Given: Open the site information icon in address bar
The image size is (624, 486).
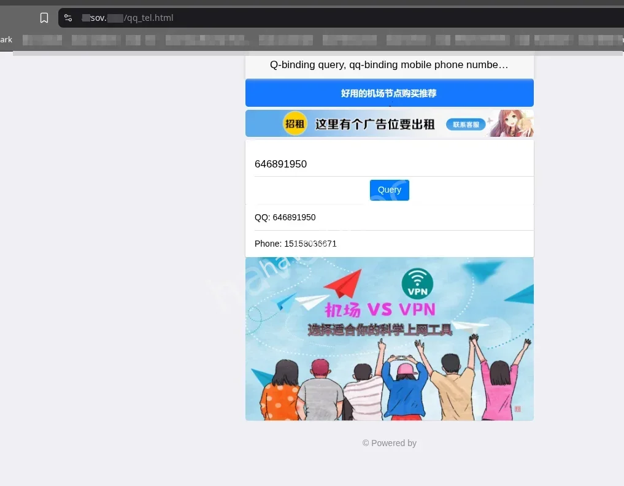Looking at the screenshot, I should pos(68,18).
